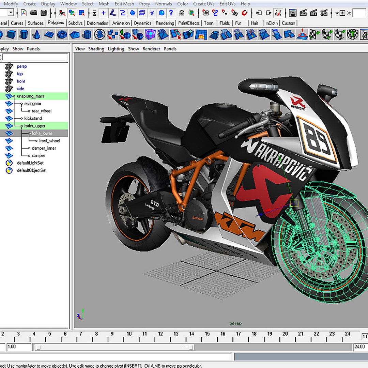Image resolution: width=368 pixels, height=368 pixels.
Task: Click the curves selection mask icon
Action: 123,13
